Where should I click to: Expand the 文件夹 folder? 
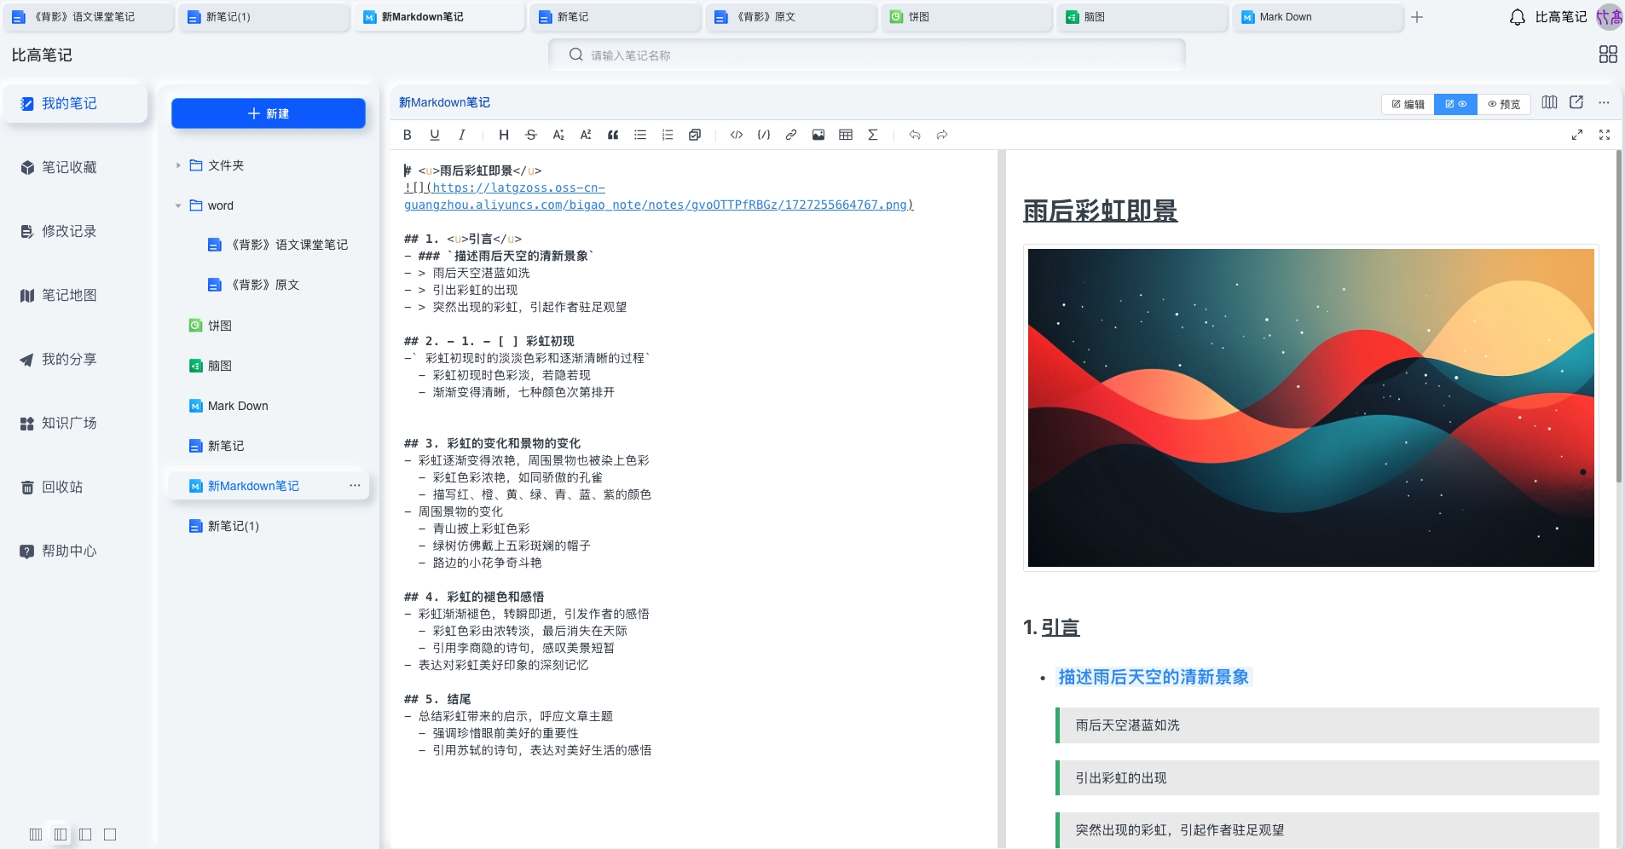point(177,165)
